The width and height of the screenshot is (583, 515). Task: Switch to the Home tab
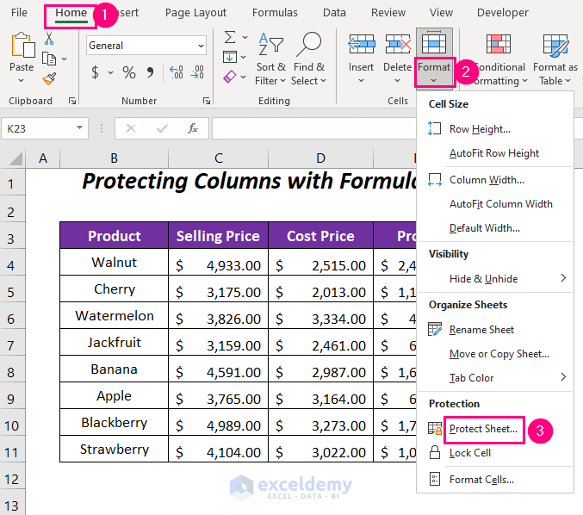(x=71, y=13)
